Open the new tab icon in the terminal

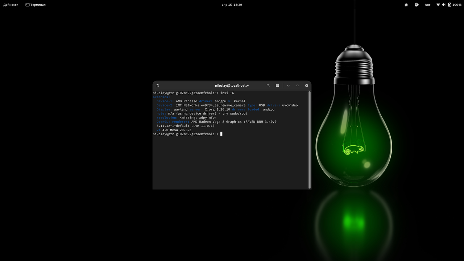(157, 86)
